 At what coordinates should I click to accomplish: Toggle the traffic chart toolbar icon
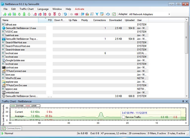[114, 14]
